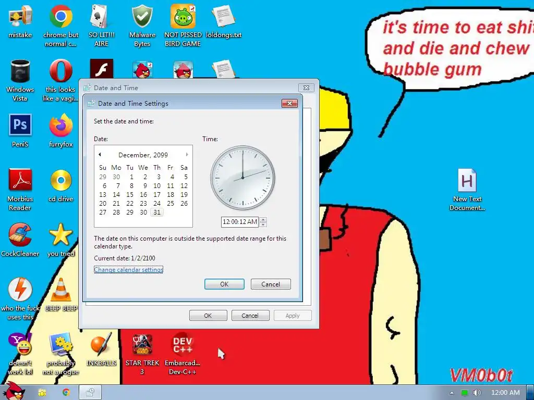Select the Date and Time taskbar item
This screenshot has height=400, width=534.
pos(90,393)
